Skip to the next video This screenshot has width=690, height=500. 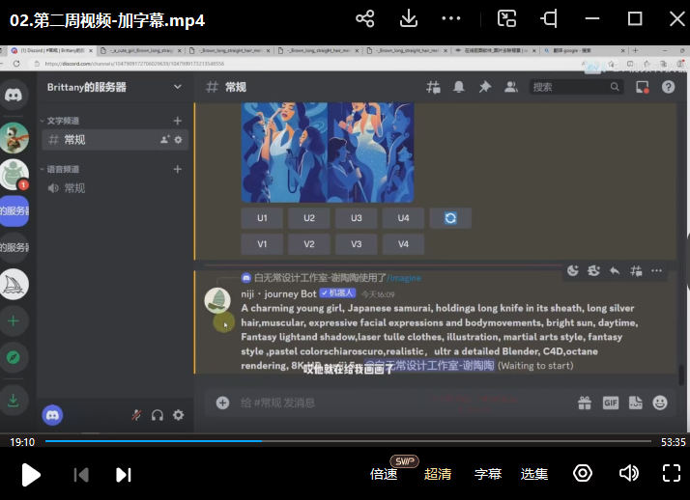pyautogui.click(x=124, y=474)
